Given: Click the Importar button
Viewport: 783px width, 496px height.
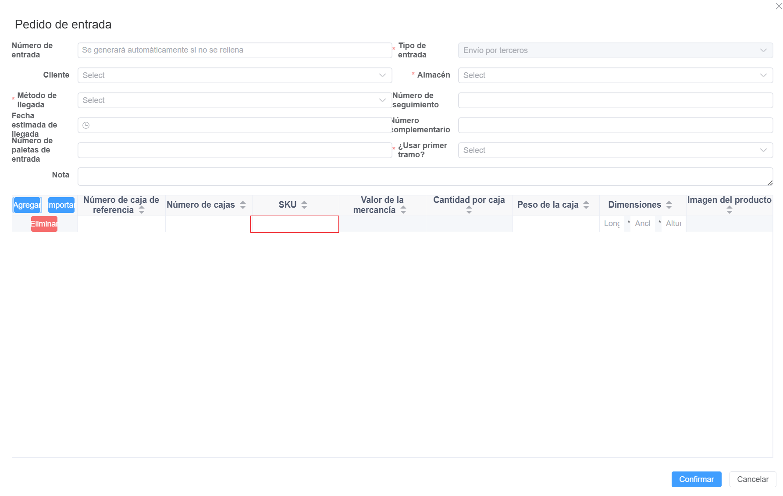Looking at the screenshot, I should 61,205.
